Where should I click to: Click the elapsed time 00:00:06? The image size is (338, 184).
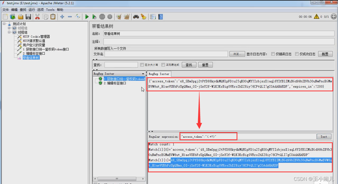click(x=305, y=17)
